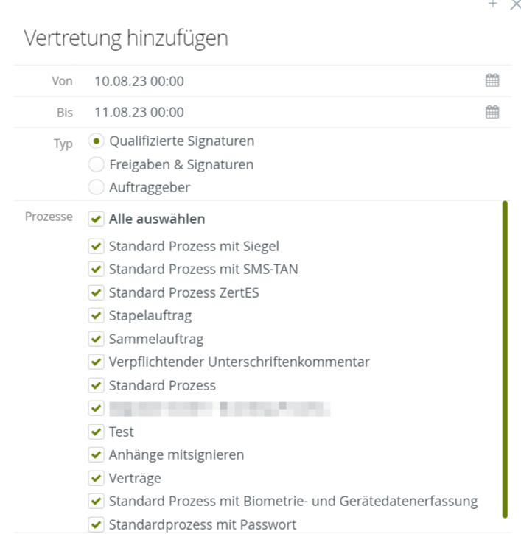
Task: Toggle the Alle auswählen checkbox
Action: [x=95, y=219]
